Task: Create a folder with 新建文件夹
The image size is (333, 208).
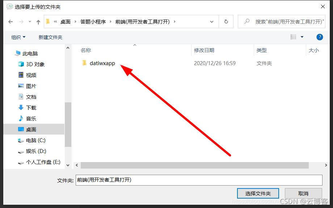Action: coord(50,37)
